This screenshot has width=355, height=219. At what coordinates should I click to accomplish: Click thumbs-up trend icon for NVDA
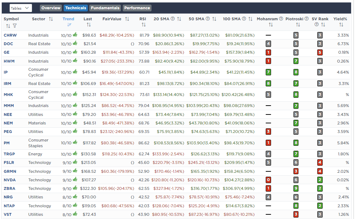click(x=75, y=180)
